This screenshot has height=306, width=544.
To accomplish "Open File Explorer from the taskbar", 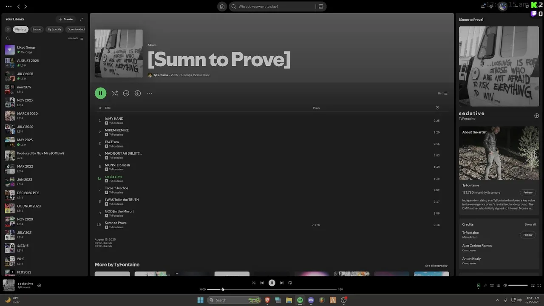I will click(x=289, y=300).
